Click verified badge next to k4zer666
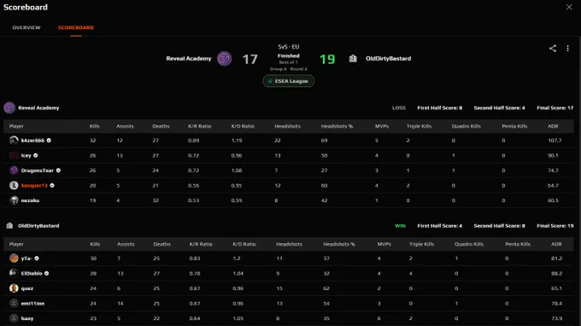This screenshot has height=326, width=581. click(x=49, y=140)
